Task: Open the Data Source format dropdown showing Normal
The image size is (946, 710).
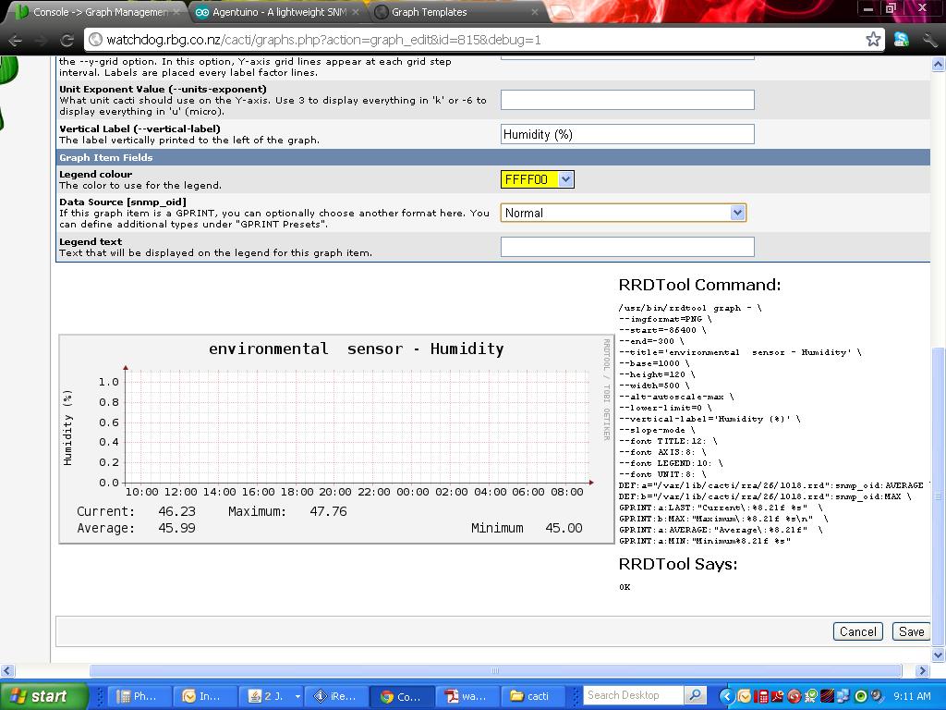Action: [736, 213]
